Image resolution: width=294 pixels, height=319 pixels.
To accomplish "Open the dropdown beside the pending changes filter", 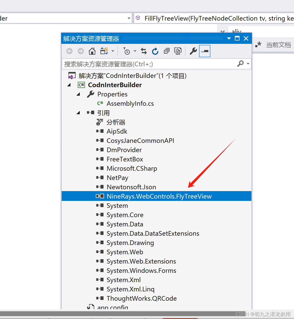I will [x=135, y=51].
